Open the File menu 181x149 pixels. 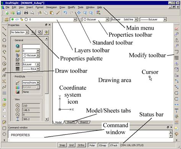point(7,7)
